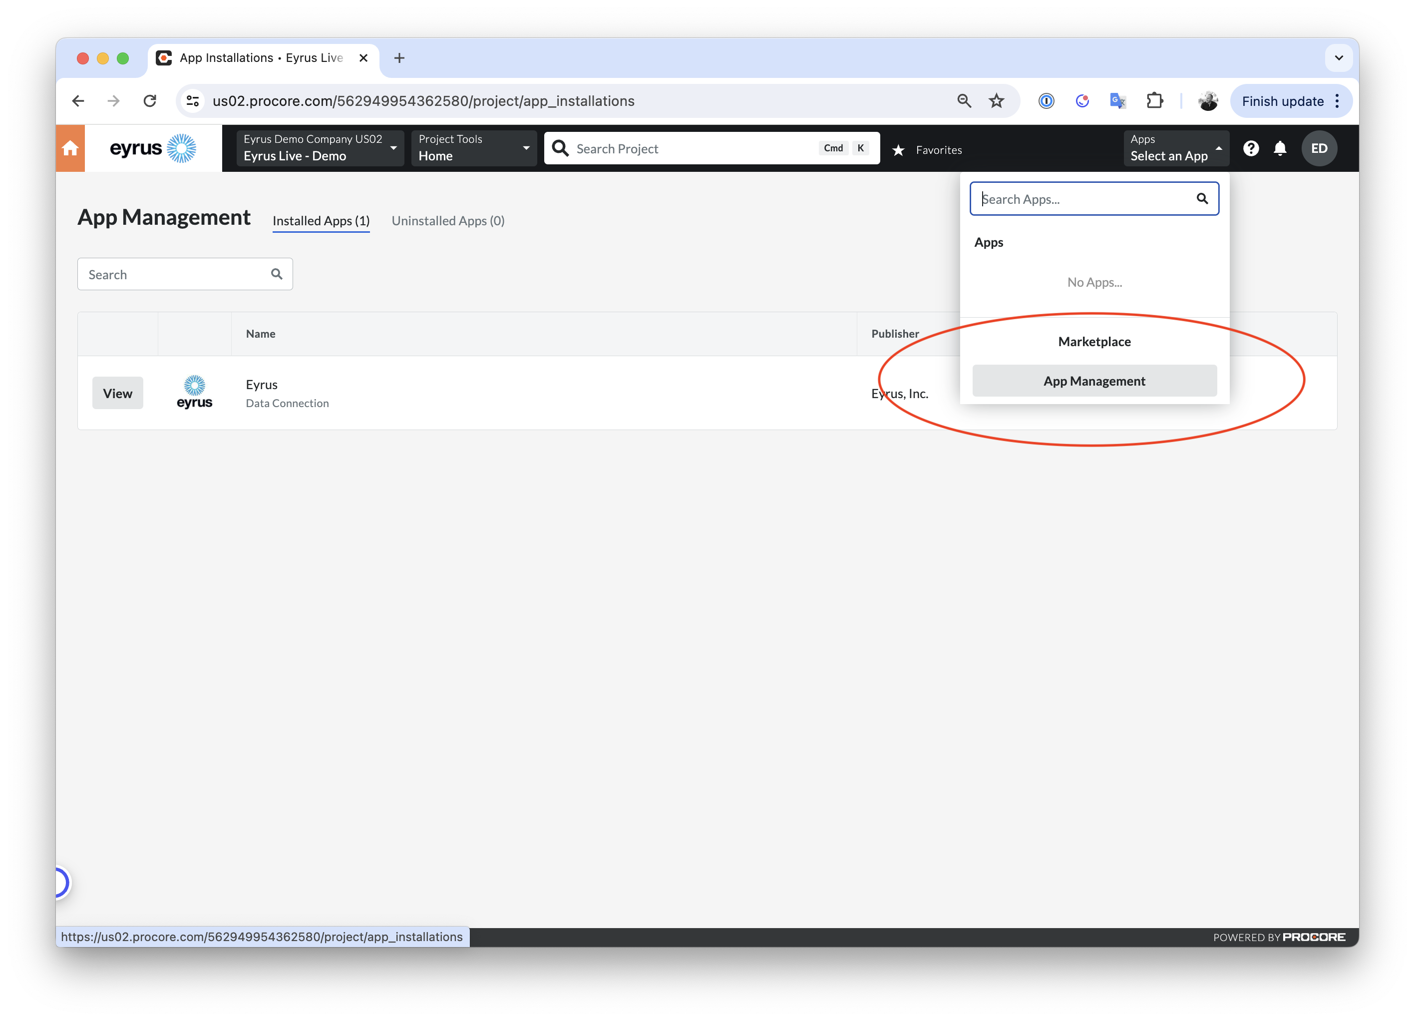The height and width of the screenshot is (1021, 1415).
Task: Click the Search Apps magnifier icon
Action: click(x=1202, y=198)
